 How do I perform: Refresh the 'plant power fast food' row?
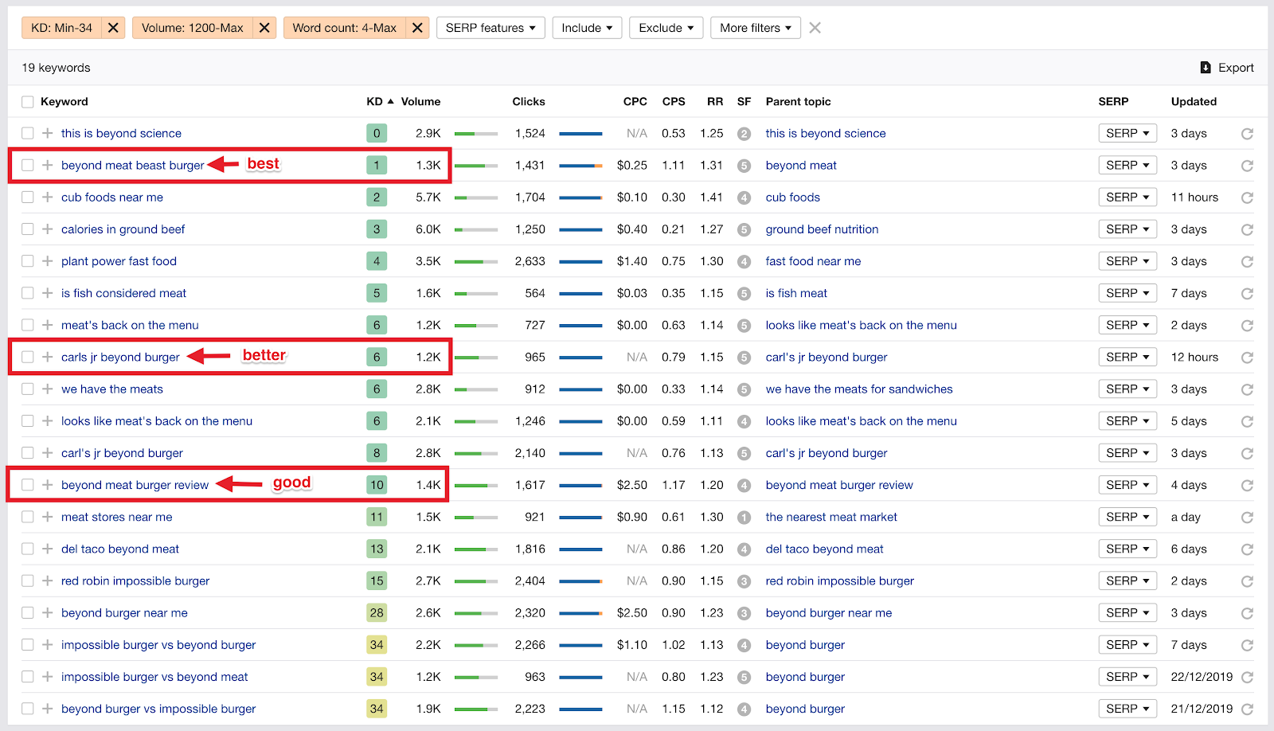click(1247, 261)
